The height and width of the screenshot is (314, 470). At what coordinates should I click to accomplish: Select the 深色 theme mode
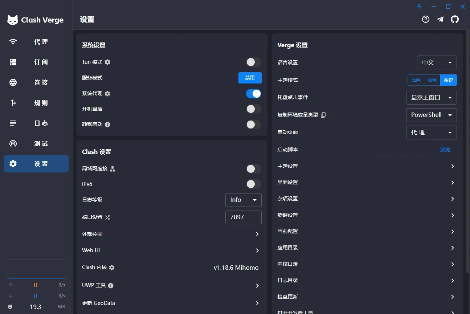coord(432,80)
